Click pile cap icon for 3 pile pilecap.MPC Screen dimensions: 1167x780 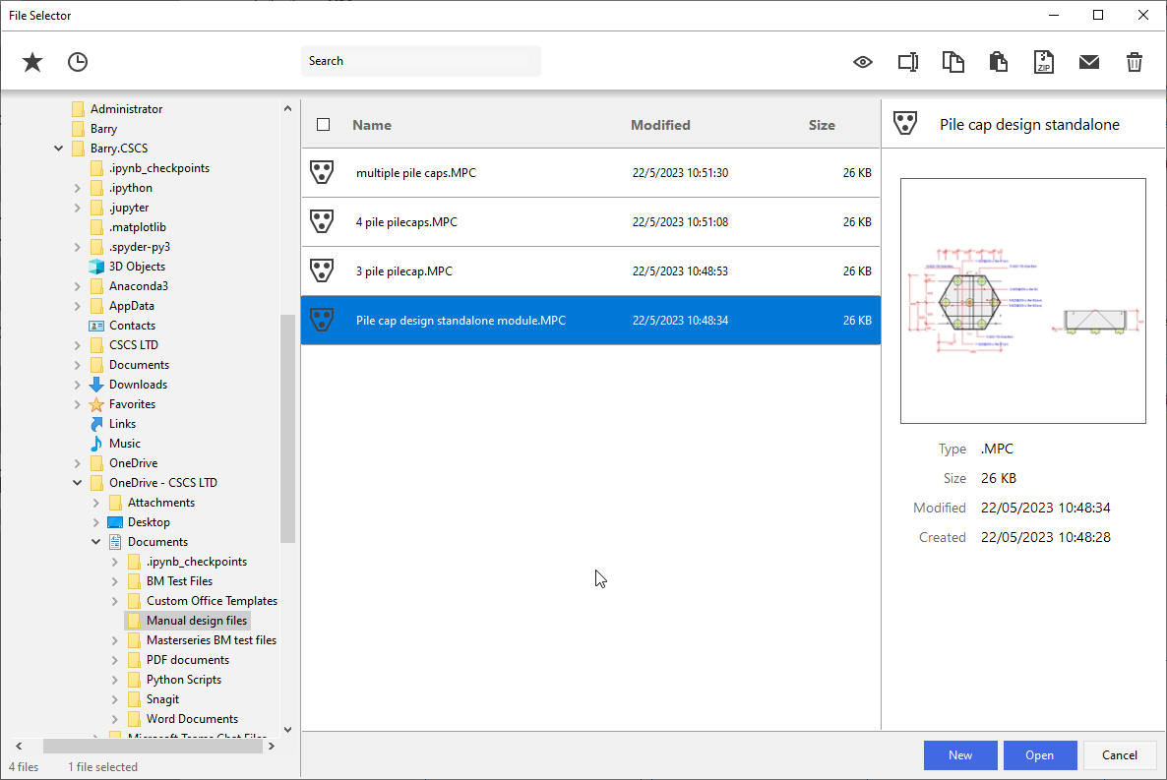tap(322, 270)
